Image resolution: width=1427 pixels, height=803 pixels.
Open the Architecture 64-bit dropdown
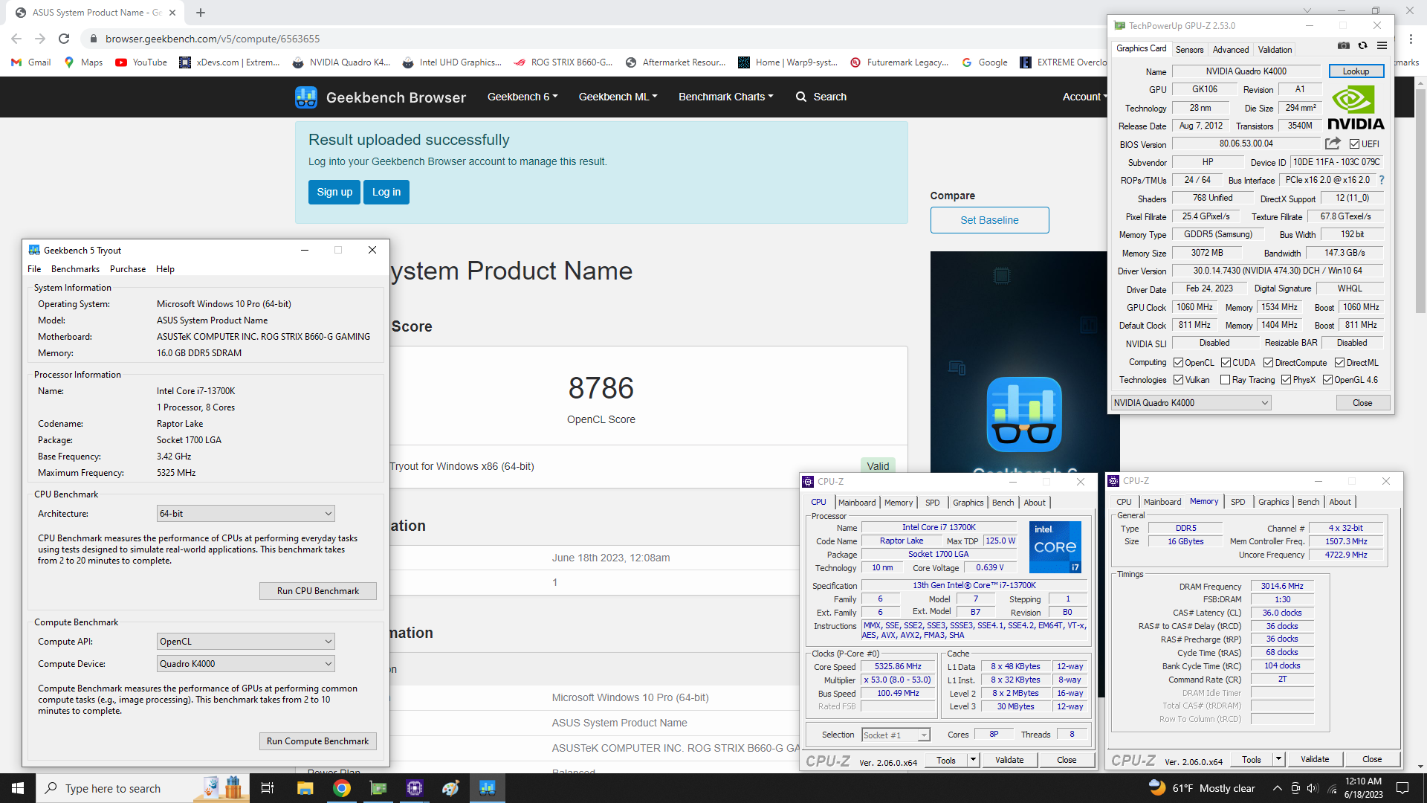(246, 514)
